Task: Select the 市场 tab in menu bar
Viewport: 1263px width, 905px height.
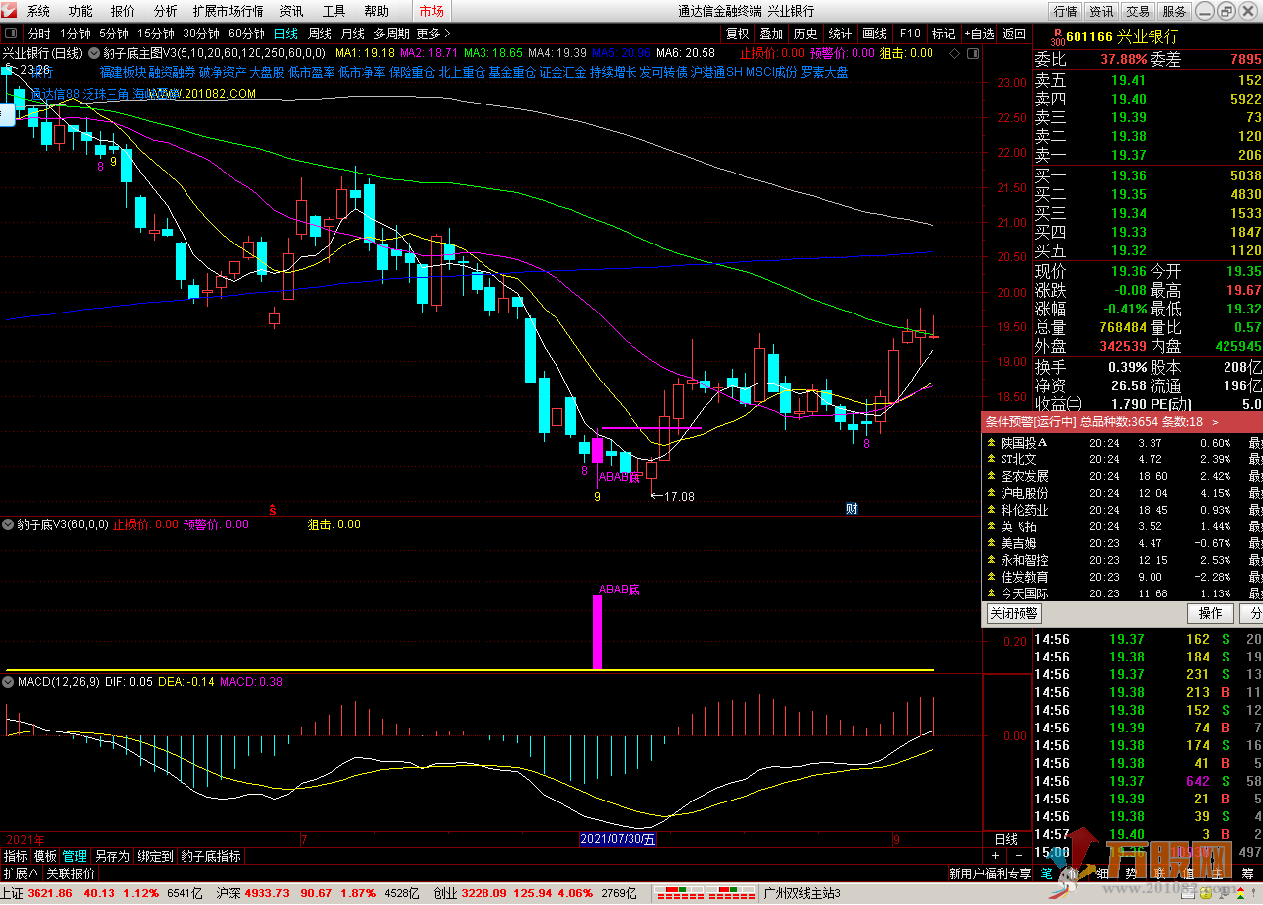Action: point(431,11)
